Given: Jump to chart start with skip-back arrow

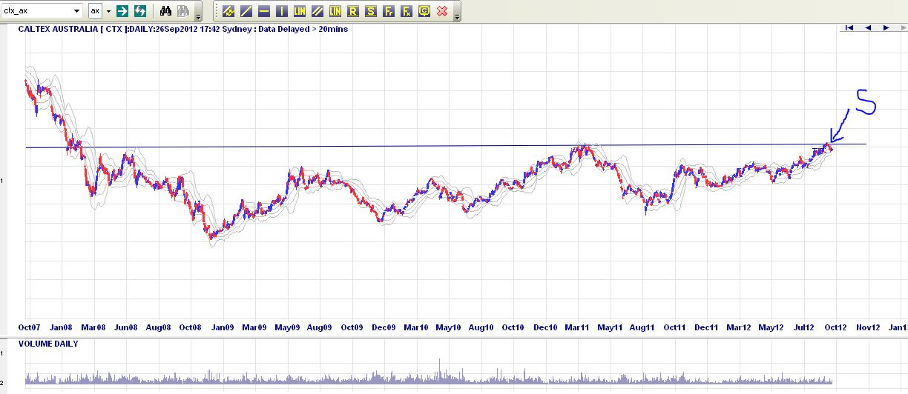Looking at the screenshot, I should coord(849,28).
